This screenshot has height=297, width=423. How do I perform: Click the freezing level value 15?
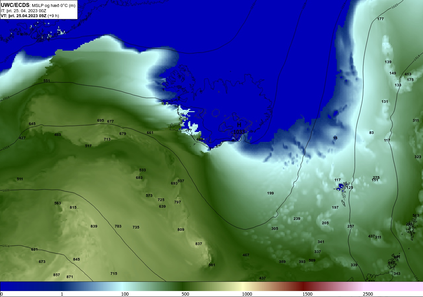(335, 138)
